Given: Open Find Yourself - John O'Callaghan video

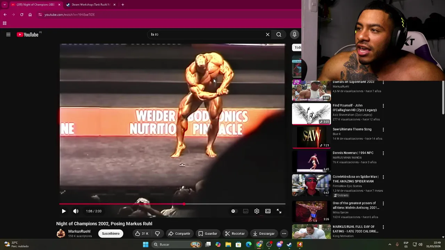Looking at the screenshot, I should tap(311, 114).
